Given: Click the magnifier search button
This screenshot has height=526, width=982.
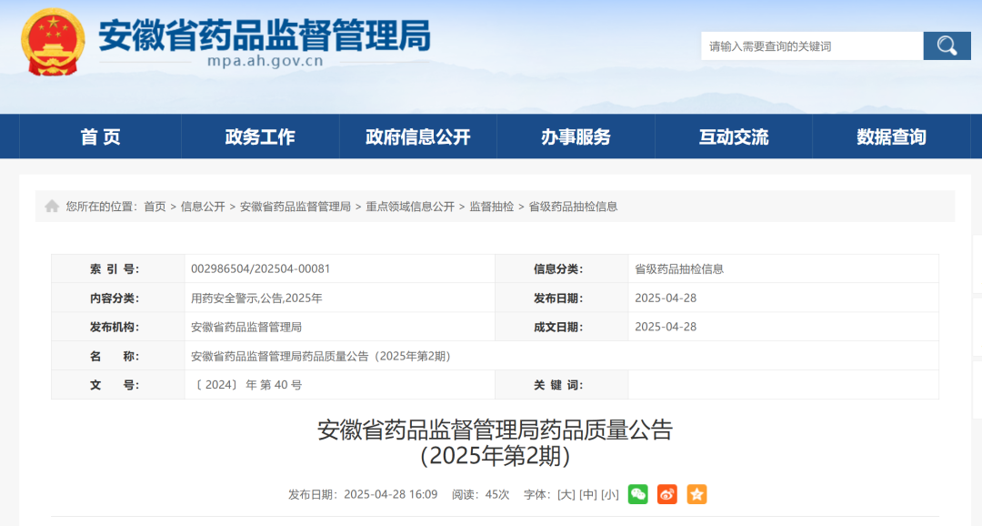Looking at the screenshot, I should pos(947,46).
